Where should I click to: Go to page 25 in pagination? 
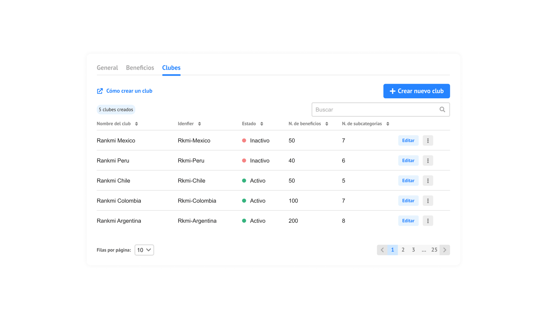434,250
